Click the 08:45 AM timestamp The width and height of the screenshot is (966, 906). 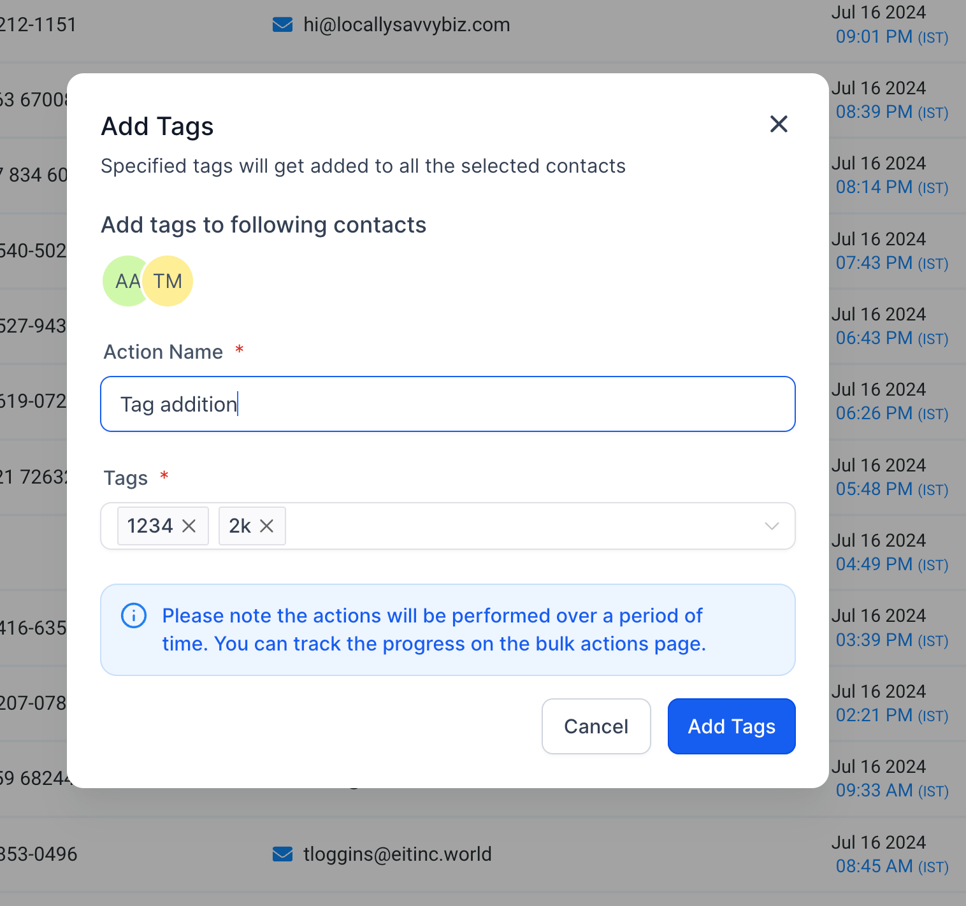click(874, 866)
